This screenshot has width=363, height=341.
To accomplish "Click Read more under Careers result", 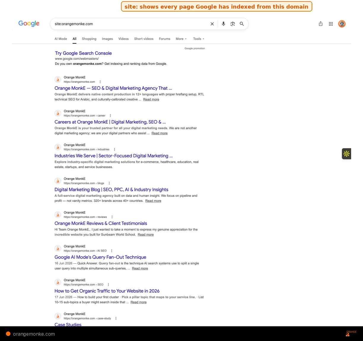I will pyautogui.click(x=160, y=133).
